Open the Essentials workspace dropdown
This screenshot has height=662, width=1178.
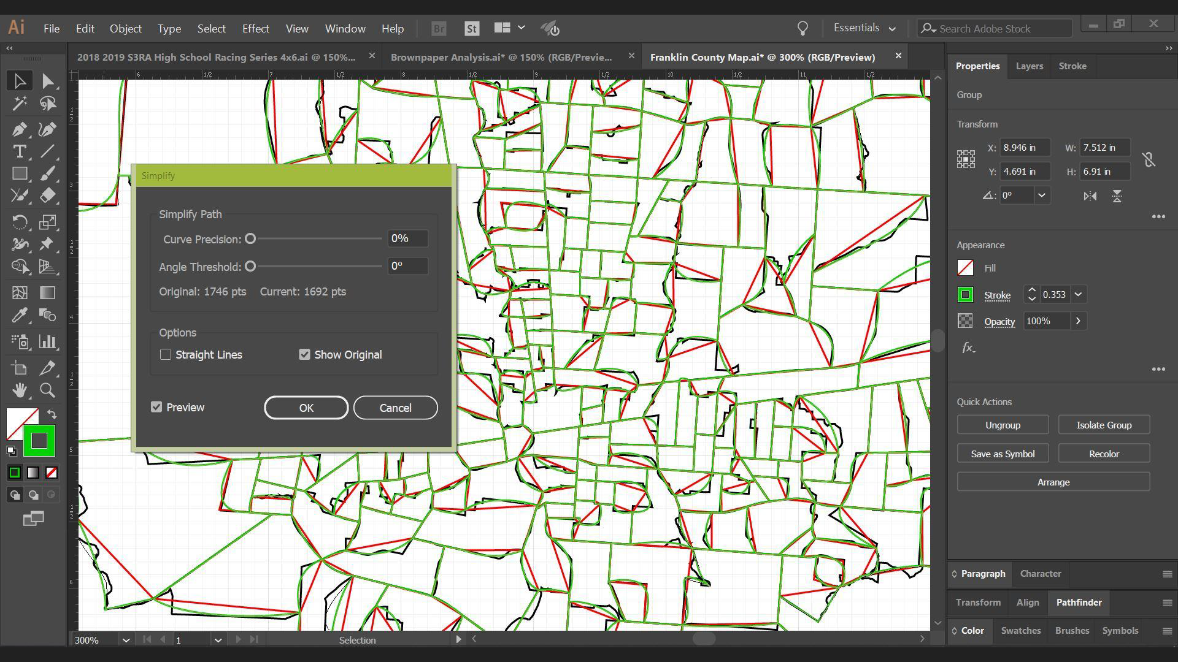864,28
